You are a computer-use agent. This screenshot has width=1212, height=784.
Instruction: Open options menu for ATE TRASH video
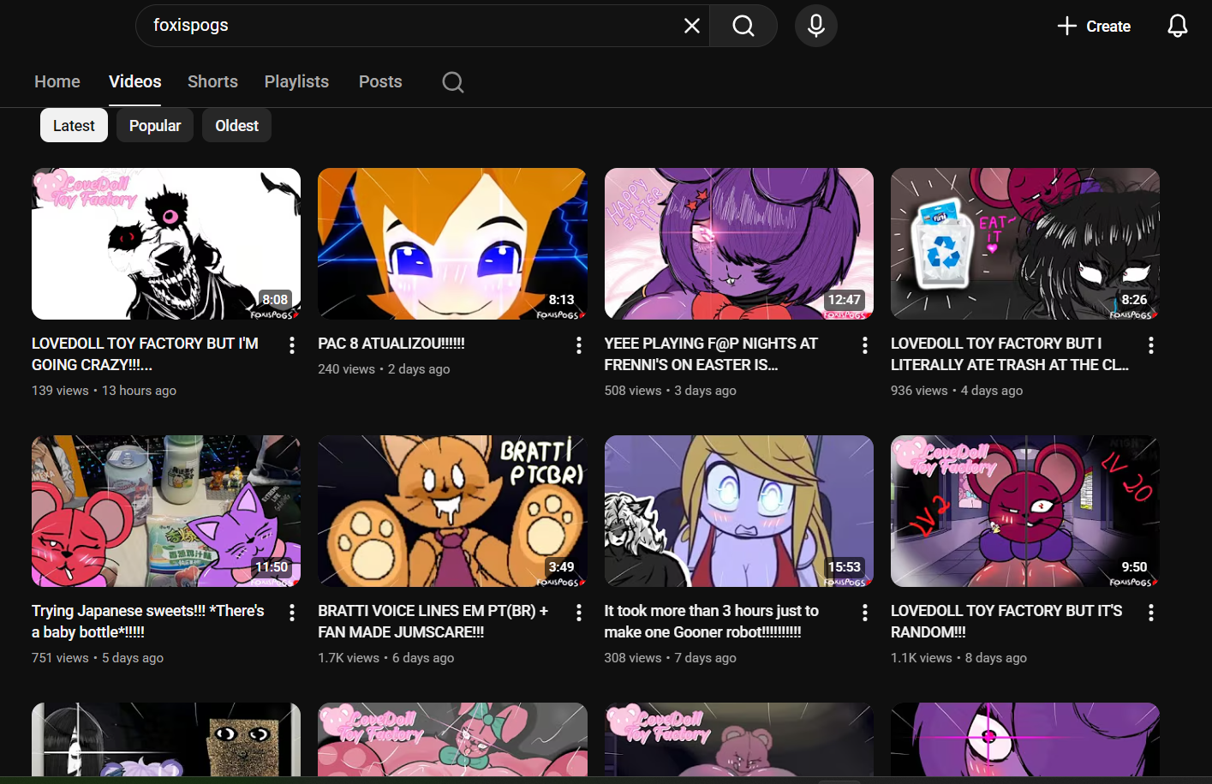(x=1151, y=345)
